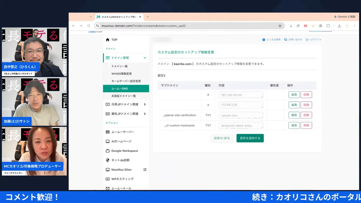Click Gemini に相談 button

coord(345,17)
